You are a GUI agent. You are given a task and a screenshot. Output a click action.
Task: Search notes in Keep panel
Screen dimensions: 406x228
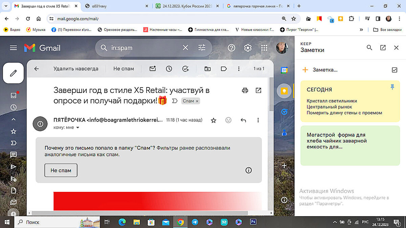pos(369,48)
